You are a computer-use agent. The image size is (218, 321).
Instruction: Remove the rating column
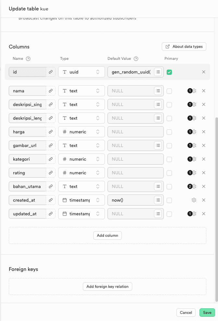click(204, 173)
